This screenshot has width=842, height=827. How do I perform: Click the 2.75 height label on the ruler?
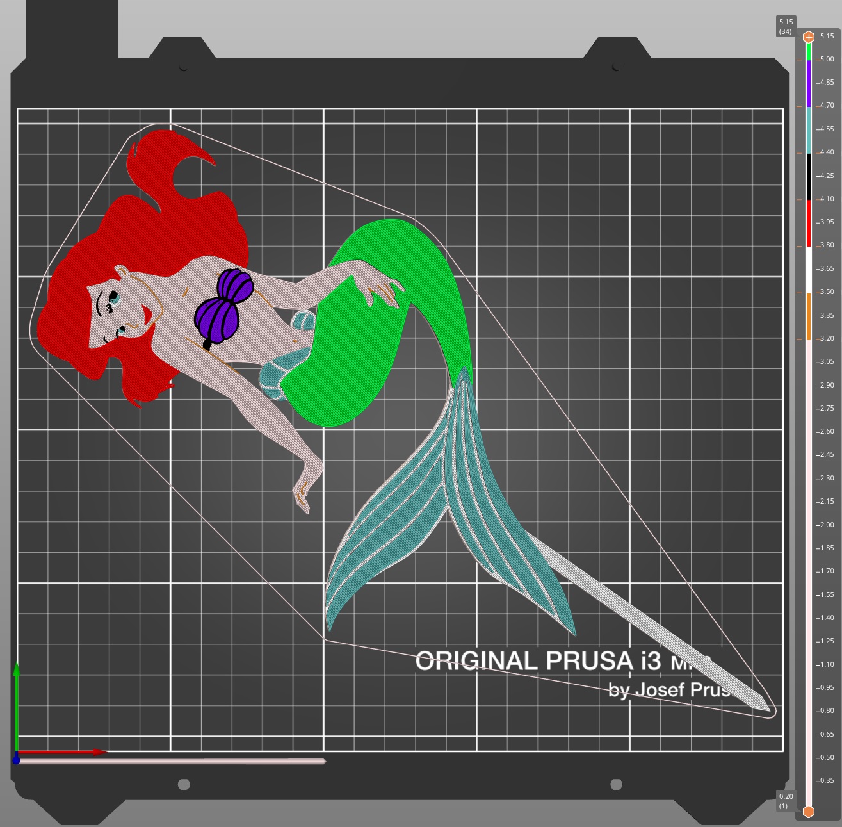point(827,408)
